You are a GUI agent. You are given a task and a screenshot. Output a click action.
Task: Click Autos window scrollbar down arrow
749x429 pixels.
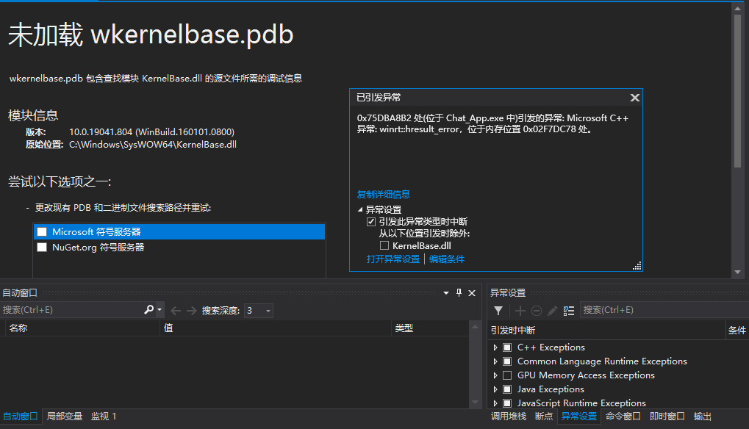(x=475, y=403)
